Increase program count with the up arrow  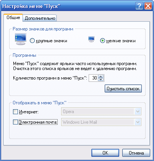point(101,77)
